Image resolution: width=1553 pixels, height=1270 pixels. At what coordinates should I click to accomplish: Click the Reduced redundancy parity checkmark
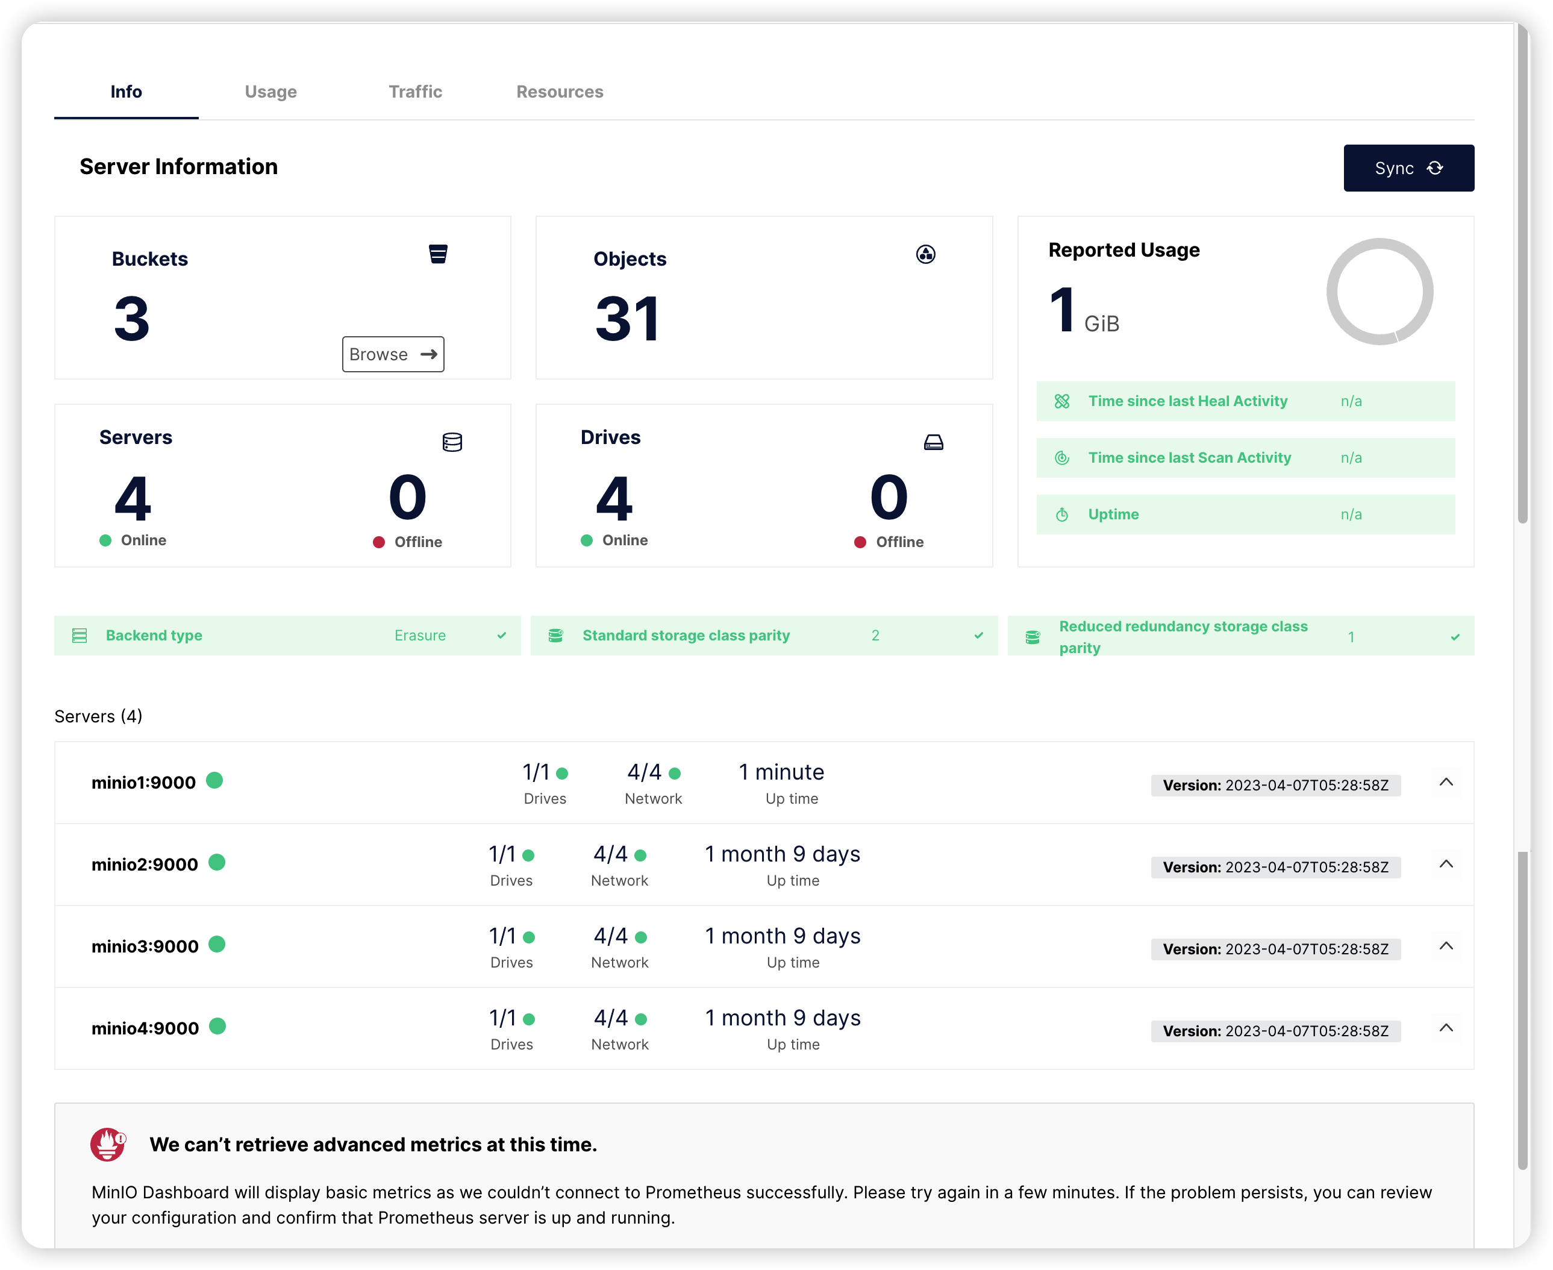pos(1455,637)
